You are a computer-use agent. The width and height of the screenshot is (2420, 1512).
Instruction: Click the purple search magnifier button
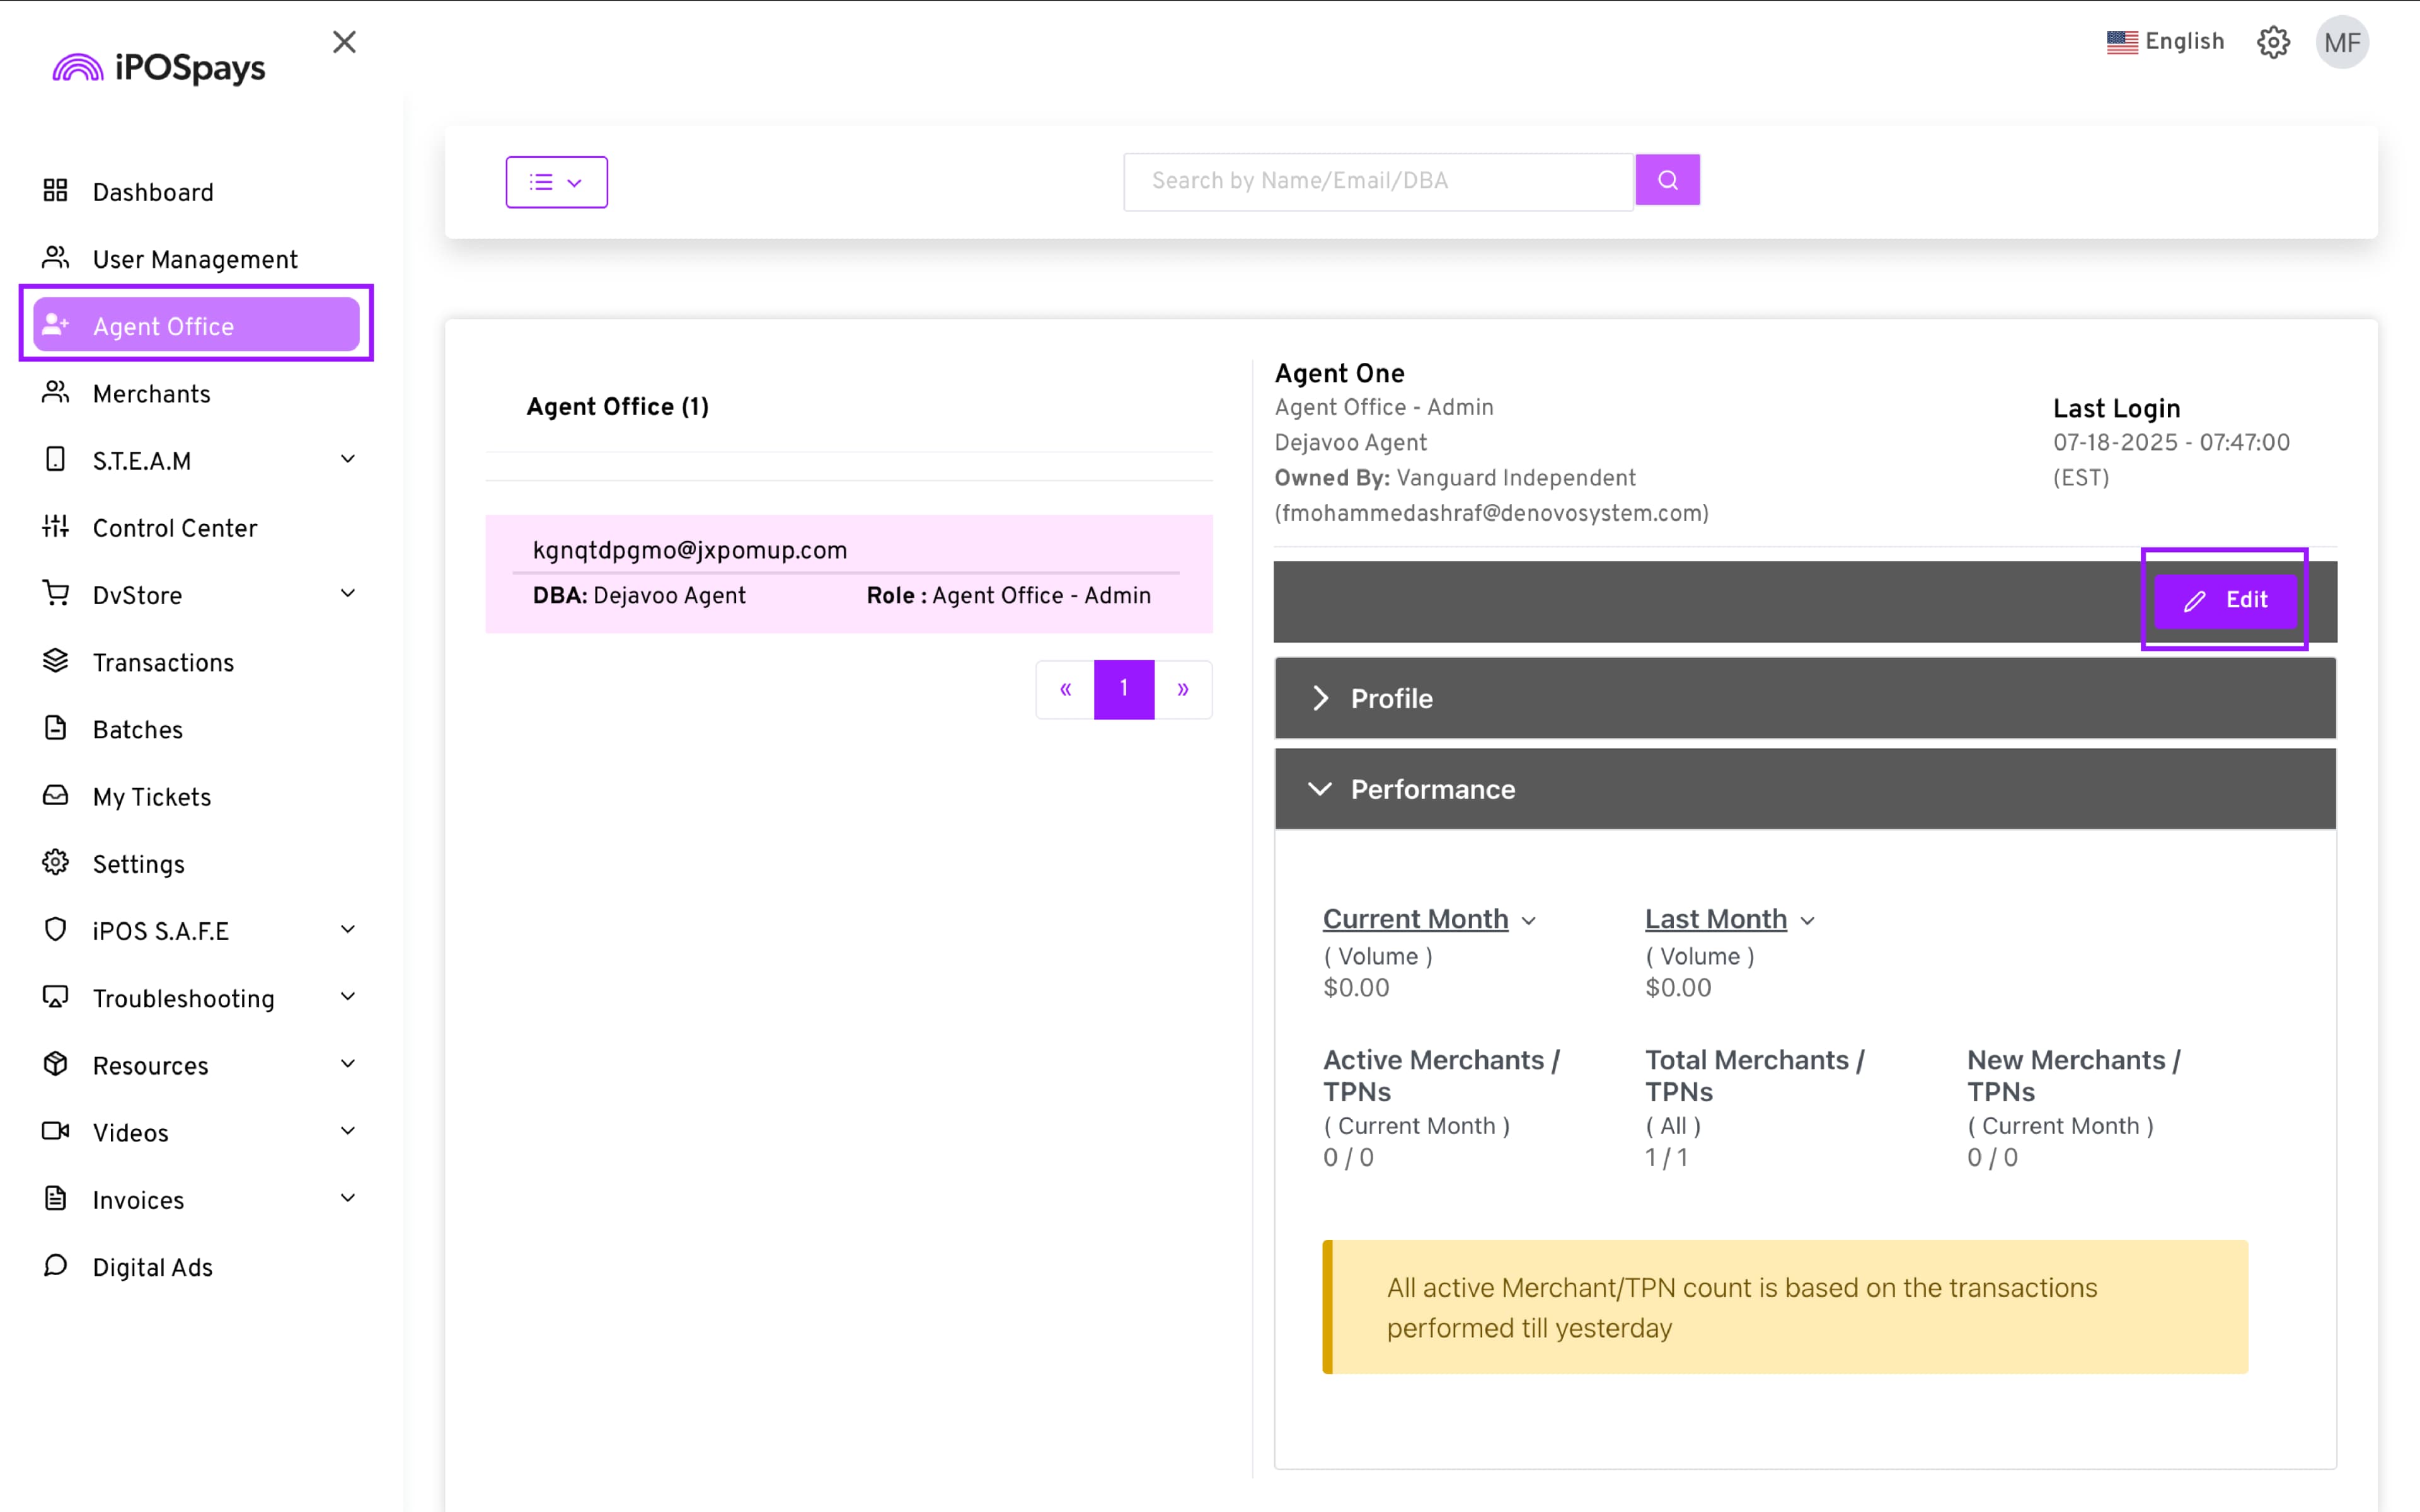(1667, 180)
